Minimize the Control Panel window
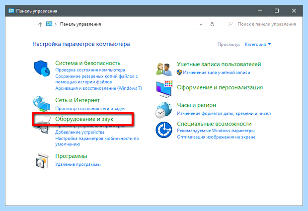 (260, 11)
